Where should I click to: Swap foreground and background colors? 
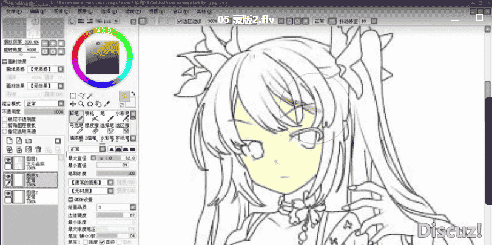click(133, 94)
